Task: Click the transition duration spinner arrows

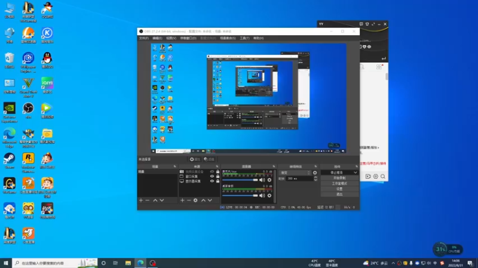Action: 315,179
